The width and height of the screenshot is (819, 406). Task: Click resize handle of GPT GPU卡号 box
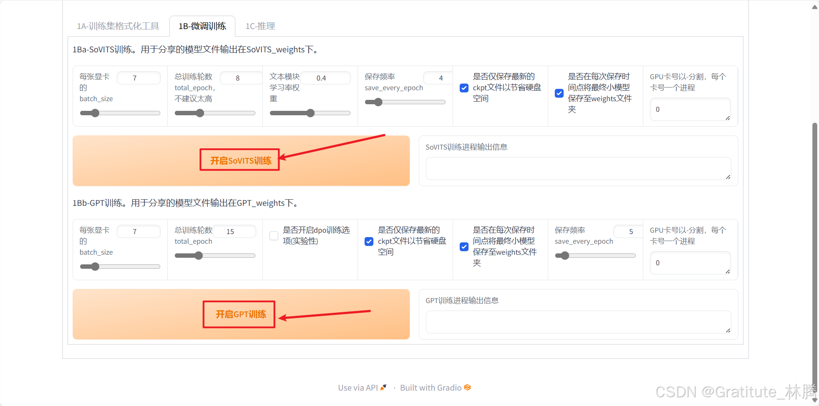[x=727, y=271]
